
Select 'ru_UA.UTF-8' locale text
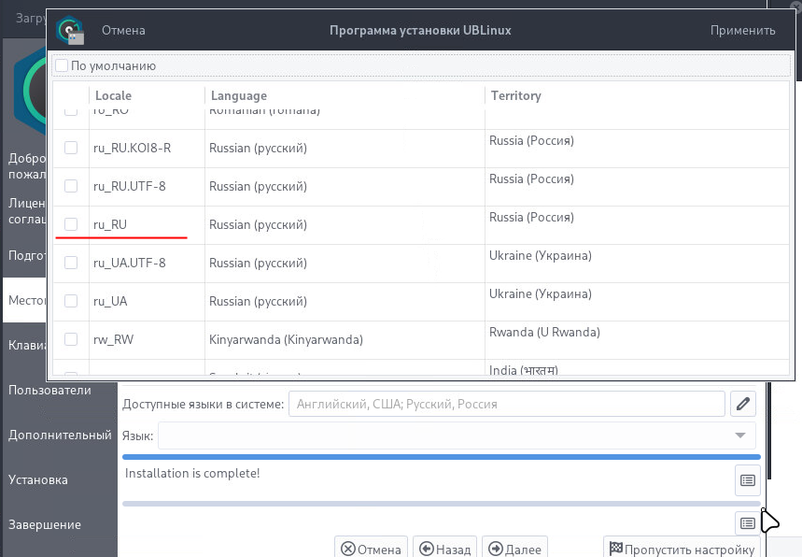[130, 264]
